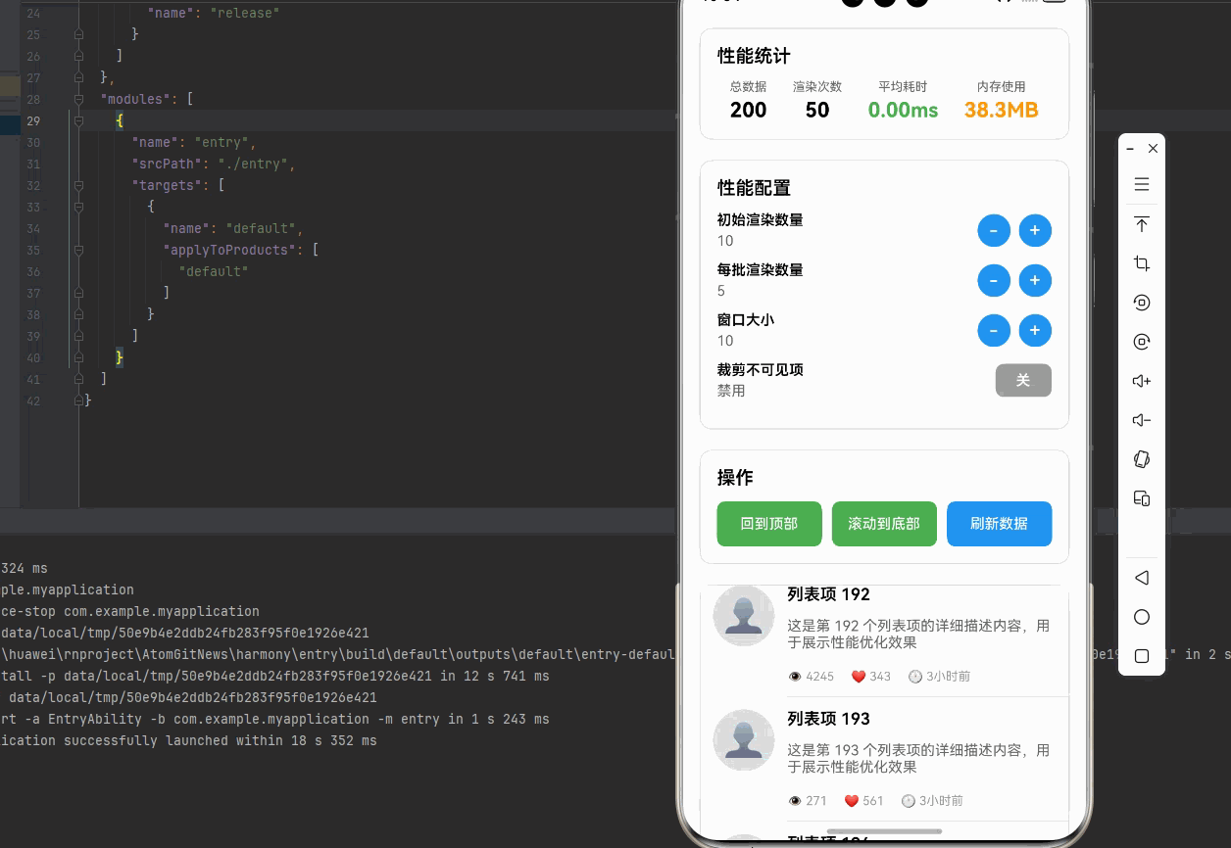Collapse the "targets" fold marker at line 32
This screenshot has width=1231, height=848.
click(79, 185)
